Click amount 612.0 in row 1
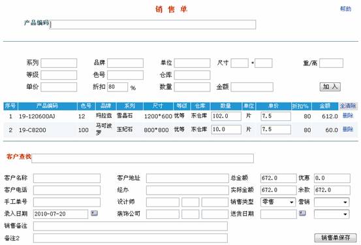This screenshot has height=245, width=361. pos(330,116)
